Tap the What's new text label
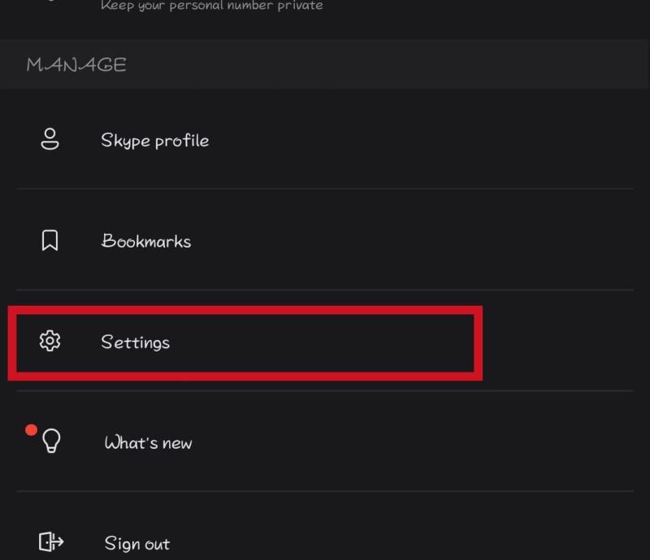 tap(148, 443)
